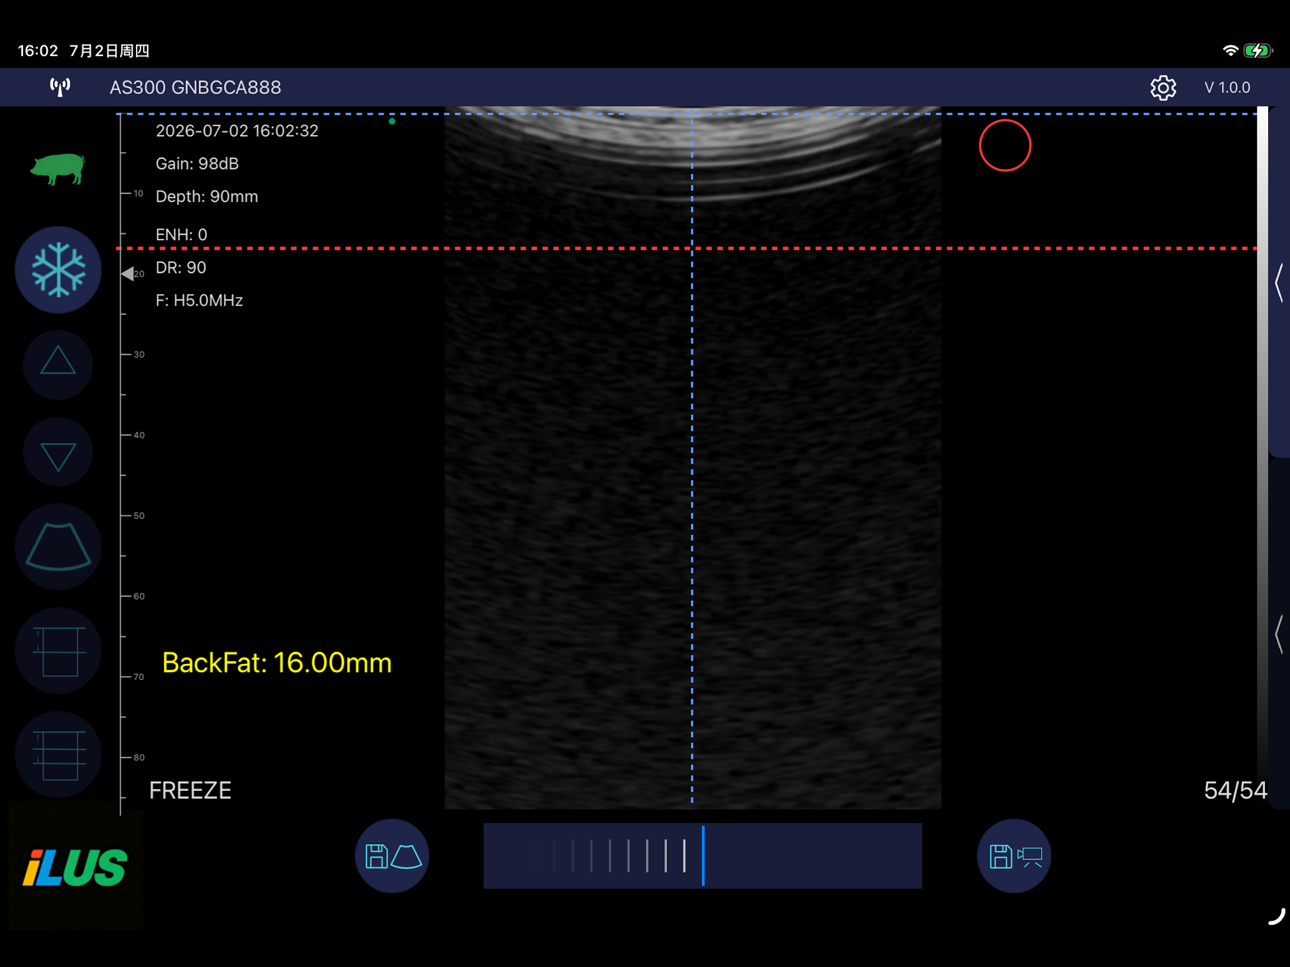The image size is (1290, 967).
Task: Click the 54/54 frame counter
Action: point(1235,790)
